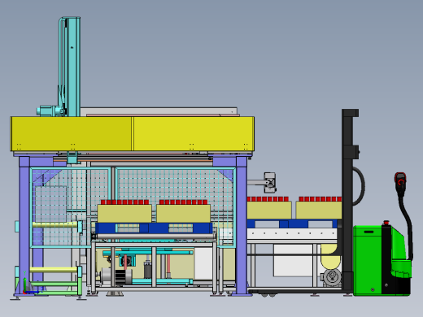Select the blue pallet inside the cell
423x317 pixels.
pos(154,228)
